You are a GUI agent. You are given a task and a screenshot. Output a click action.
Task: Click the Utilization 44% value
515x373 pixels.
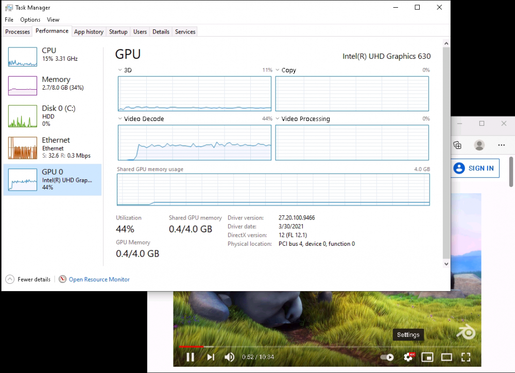(125, 229)
